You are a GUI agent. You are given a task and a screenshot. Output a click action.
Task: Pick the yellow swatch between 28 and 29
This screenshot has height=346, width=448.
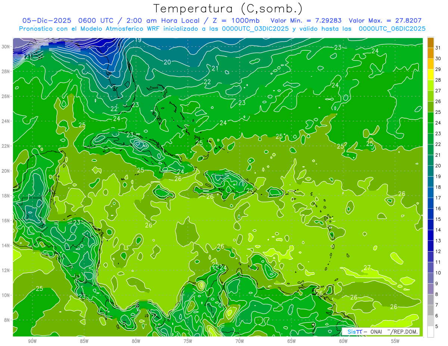[x=430, y=75]
